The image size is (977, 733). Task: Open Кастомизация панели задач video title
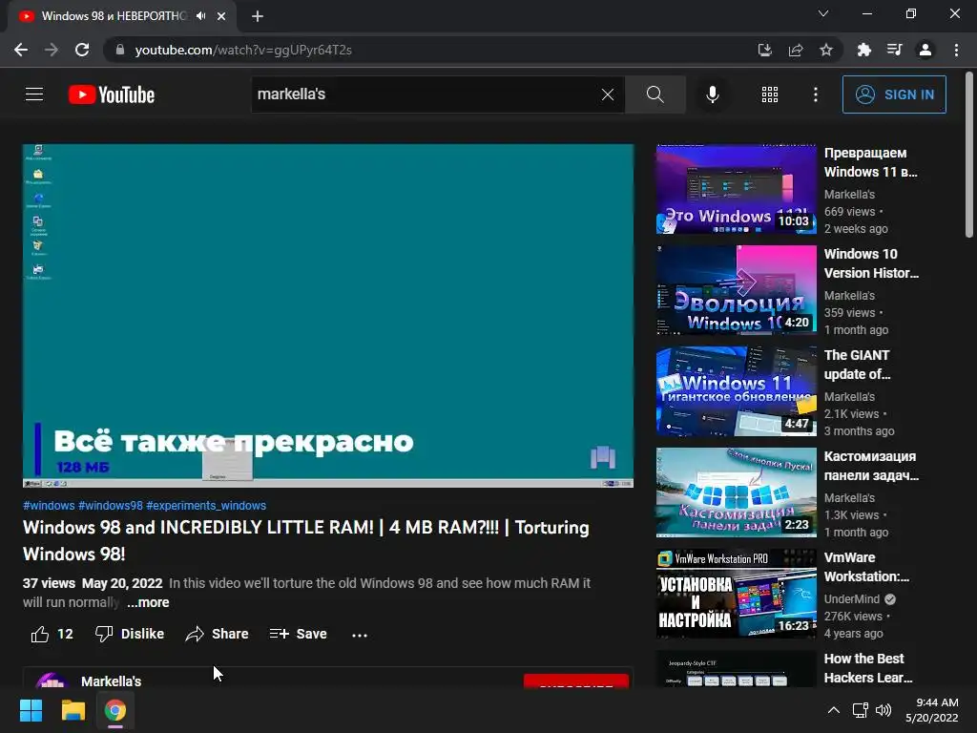pos(871,466)
